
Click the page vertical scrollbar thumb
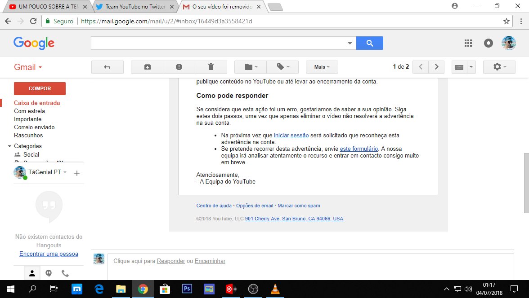click(526, 183)
